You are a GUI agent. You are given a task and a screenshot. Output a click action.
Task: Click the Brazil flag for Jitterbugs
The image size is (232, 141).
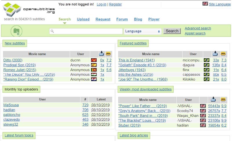pyautogui.click(x=206, y=70)
